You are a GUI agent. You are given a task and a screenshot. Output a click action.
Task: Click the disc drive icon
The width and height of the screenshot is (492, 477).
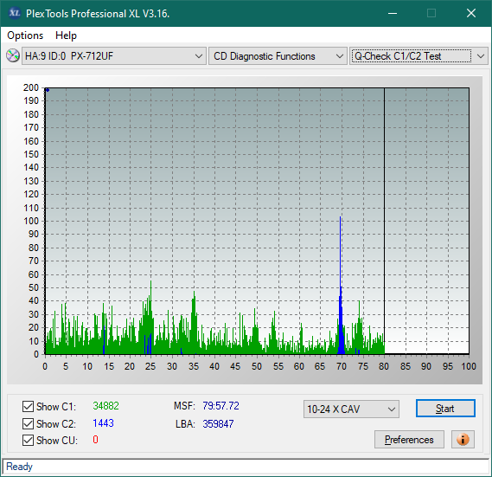(x=13, y=56)
